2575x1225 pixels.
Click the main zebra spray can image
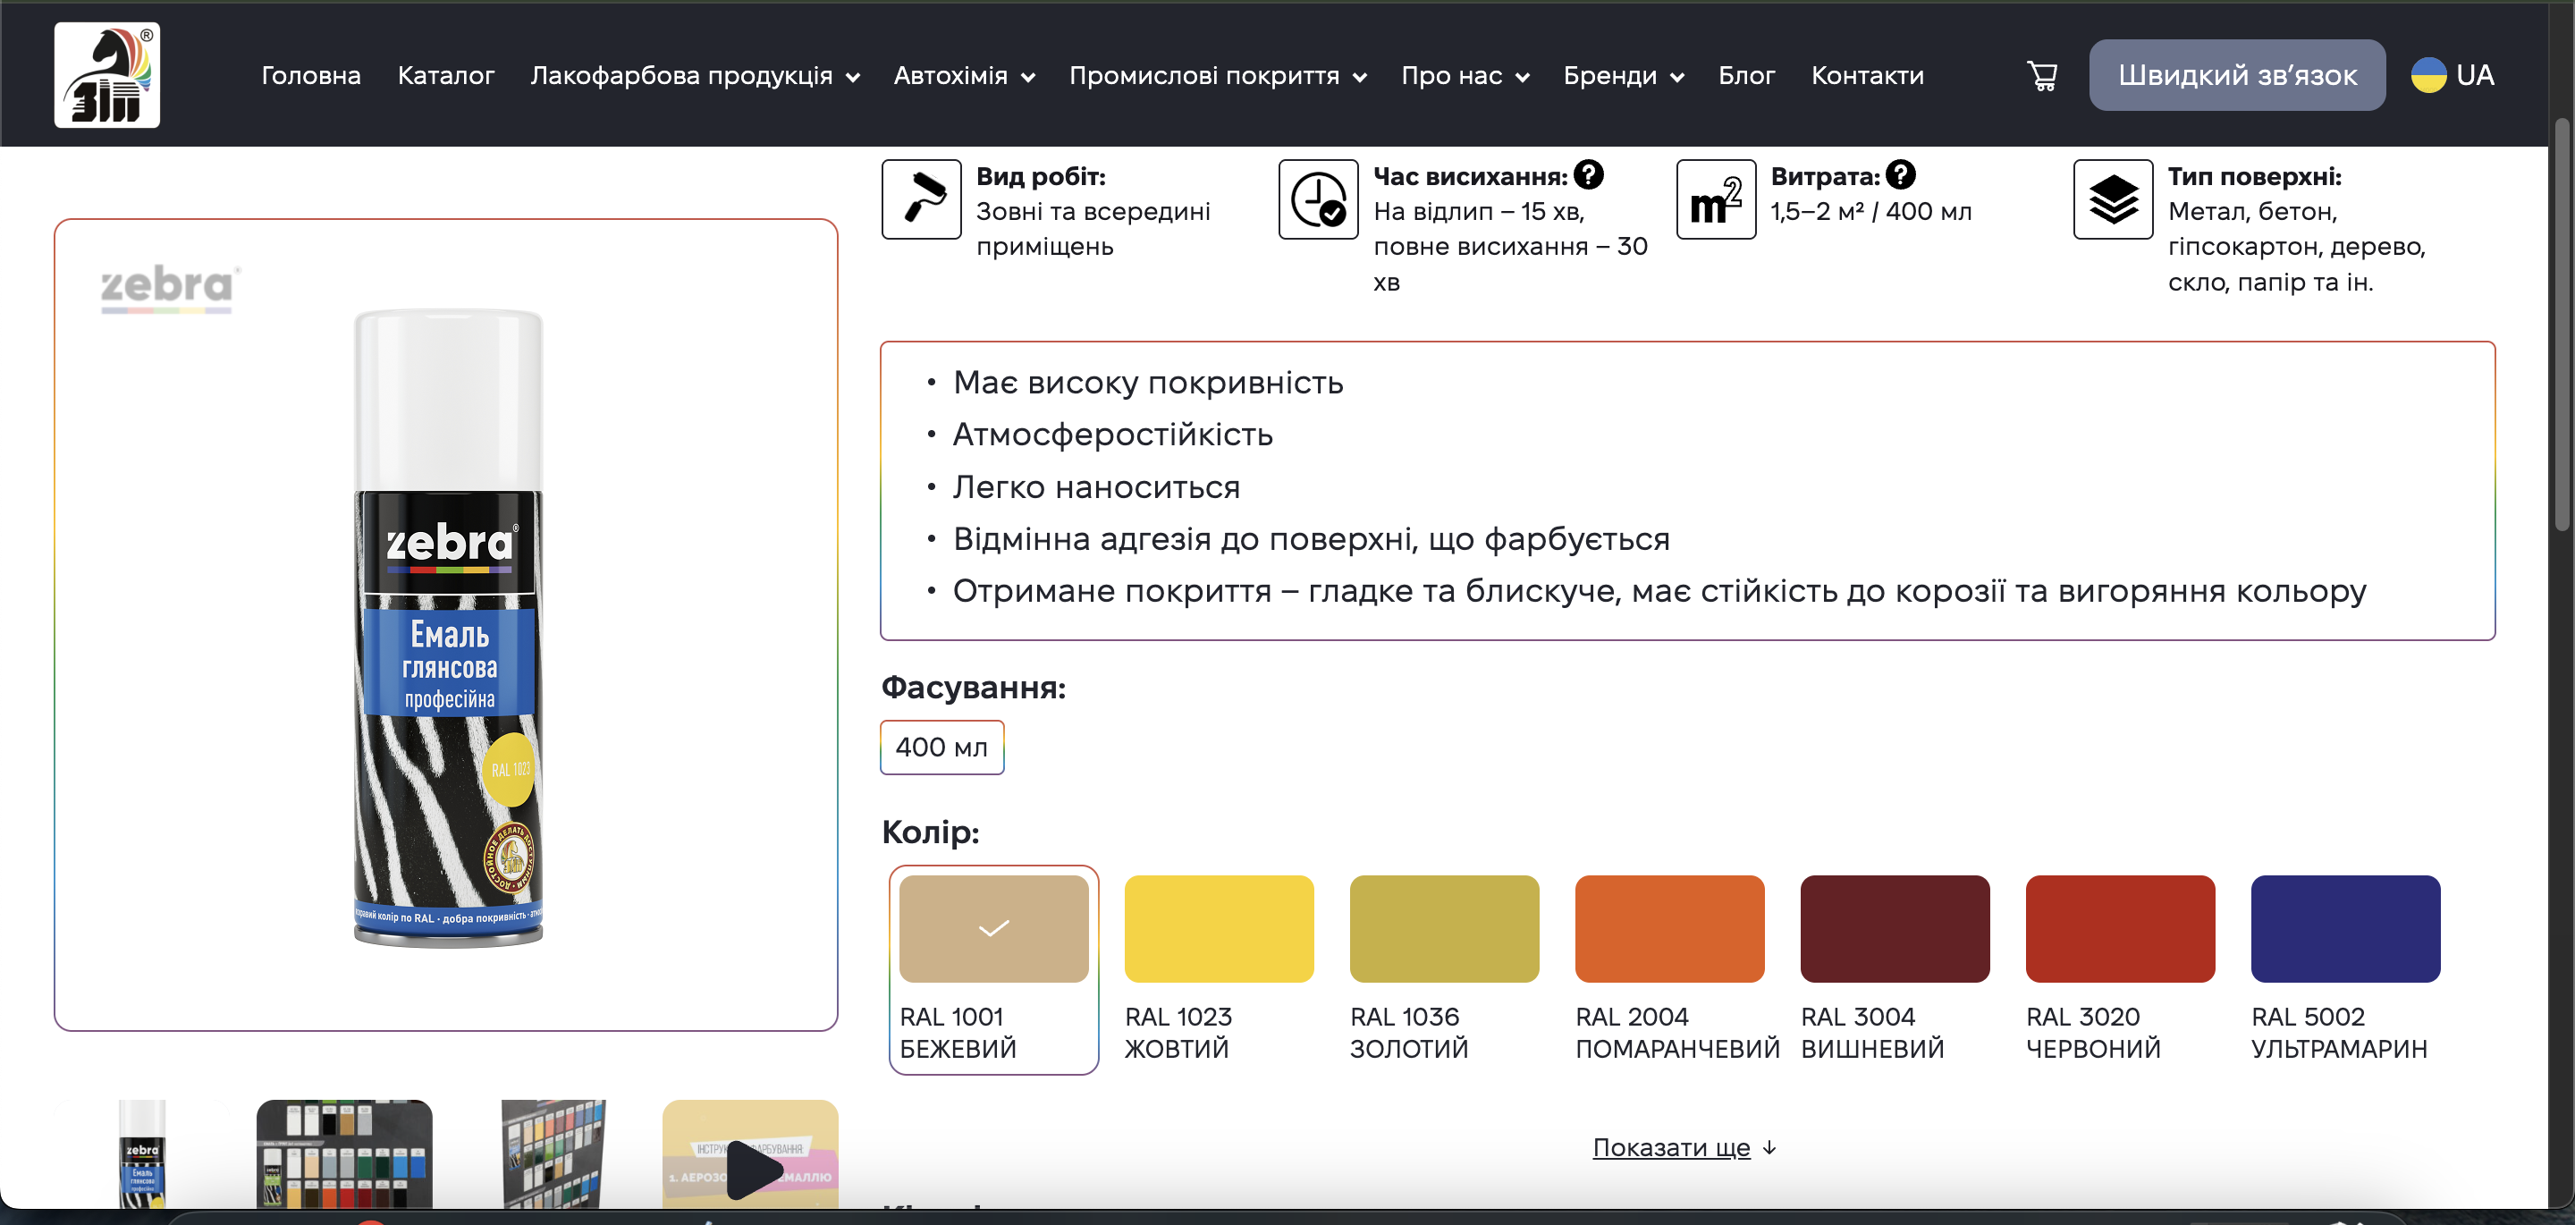(x=448, y=628)
